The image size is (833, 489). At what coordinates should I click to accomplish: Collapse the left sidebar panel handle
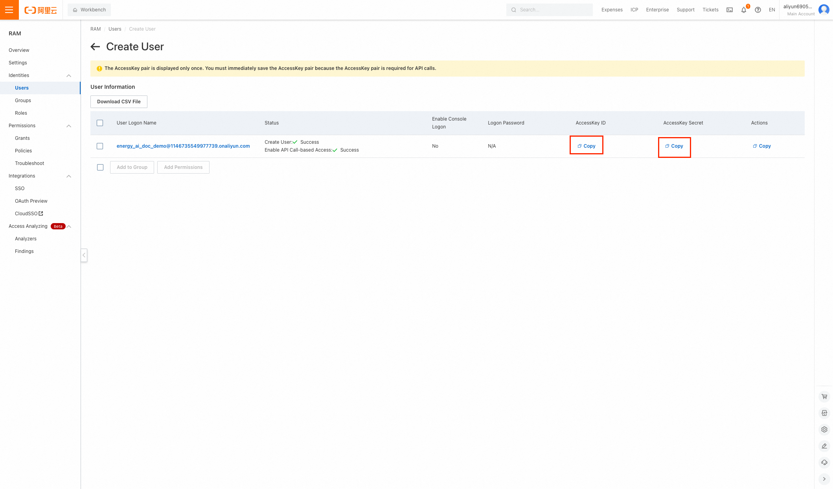84,255
